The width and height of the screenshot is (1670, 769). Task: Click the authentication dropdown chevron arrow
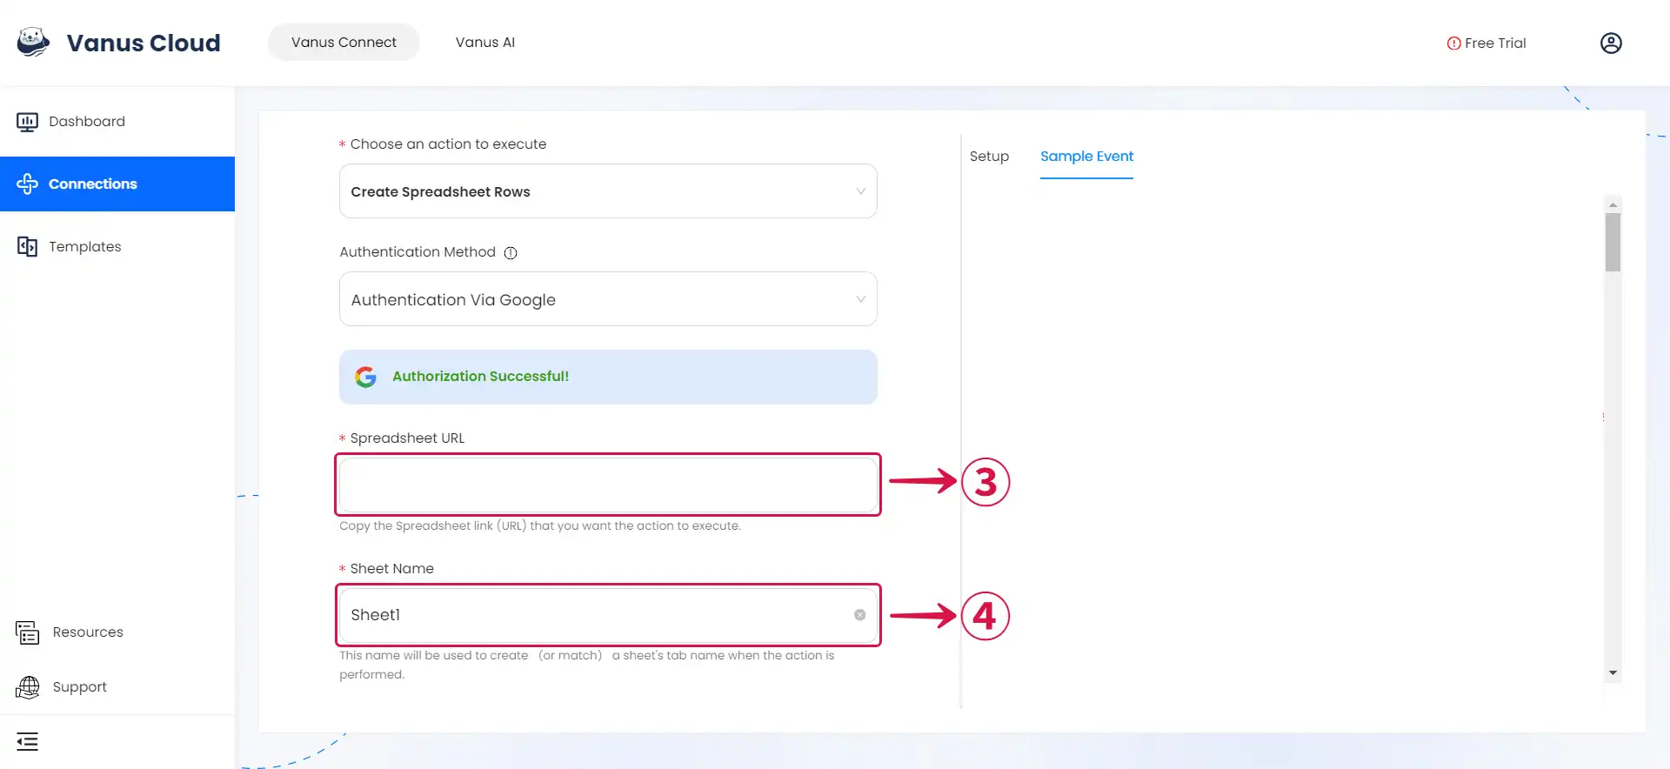tap(860, 299)
